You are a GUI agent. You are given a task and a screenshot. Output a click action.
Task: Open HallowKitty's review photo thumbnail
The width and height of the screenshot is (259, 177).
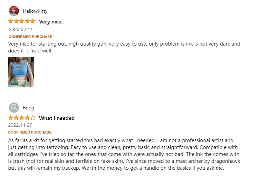[21, 72]
